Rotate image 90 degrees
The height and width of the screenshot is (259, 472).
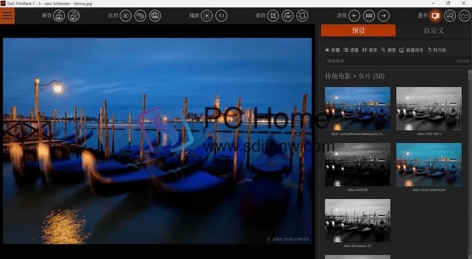click(x=288, y=16)
